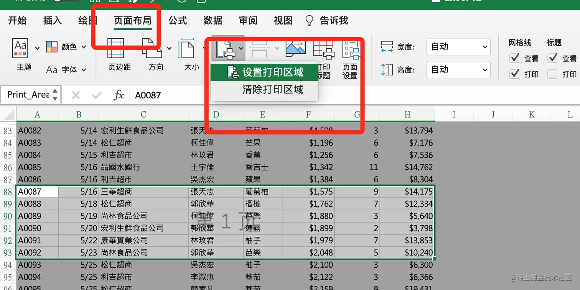Open the 主题 themes gallery icon

[x=20, y=48]
